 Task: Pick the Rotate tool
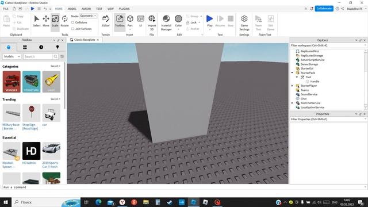coord(64,21)
